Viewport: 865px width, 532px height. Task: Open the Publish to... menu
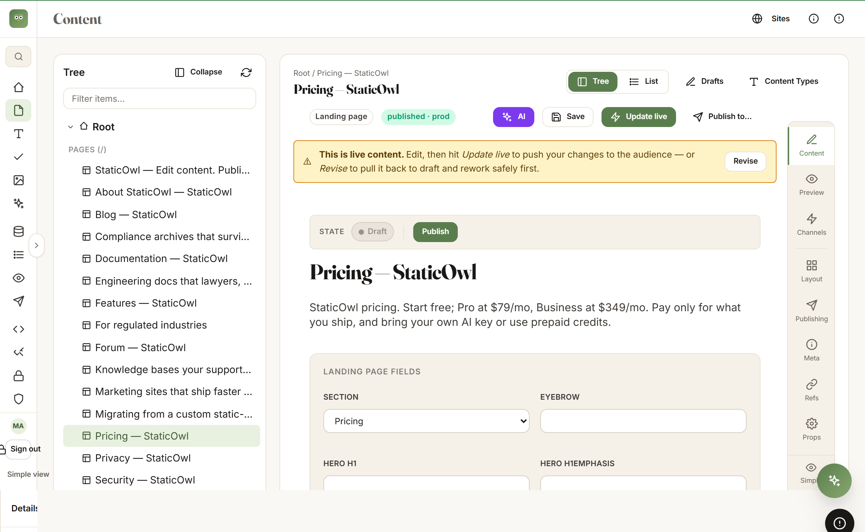coord(722,117)
